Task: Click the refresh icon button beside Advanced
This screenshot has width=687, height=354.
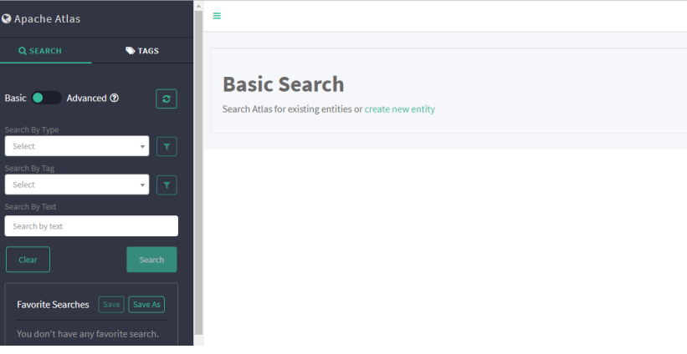Action: (167, 99)
